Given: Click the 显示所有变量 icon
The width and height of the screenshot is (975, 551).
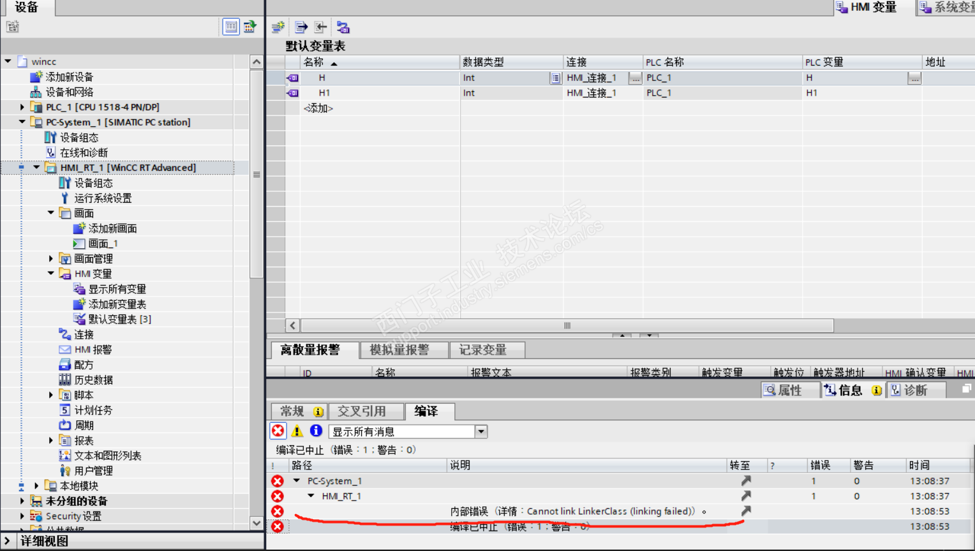Looking at the screenshot, I should coord(79,289).
